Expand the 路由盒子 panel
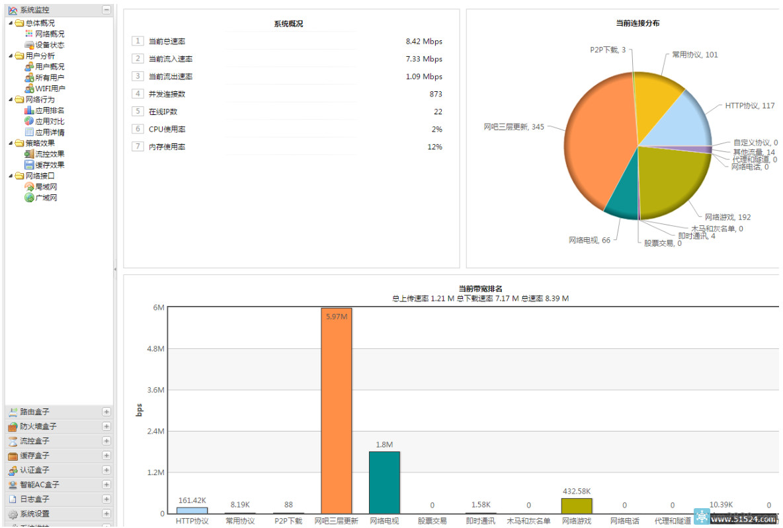This screenshot has height=528, width=783. tap(106, 412)
